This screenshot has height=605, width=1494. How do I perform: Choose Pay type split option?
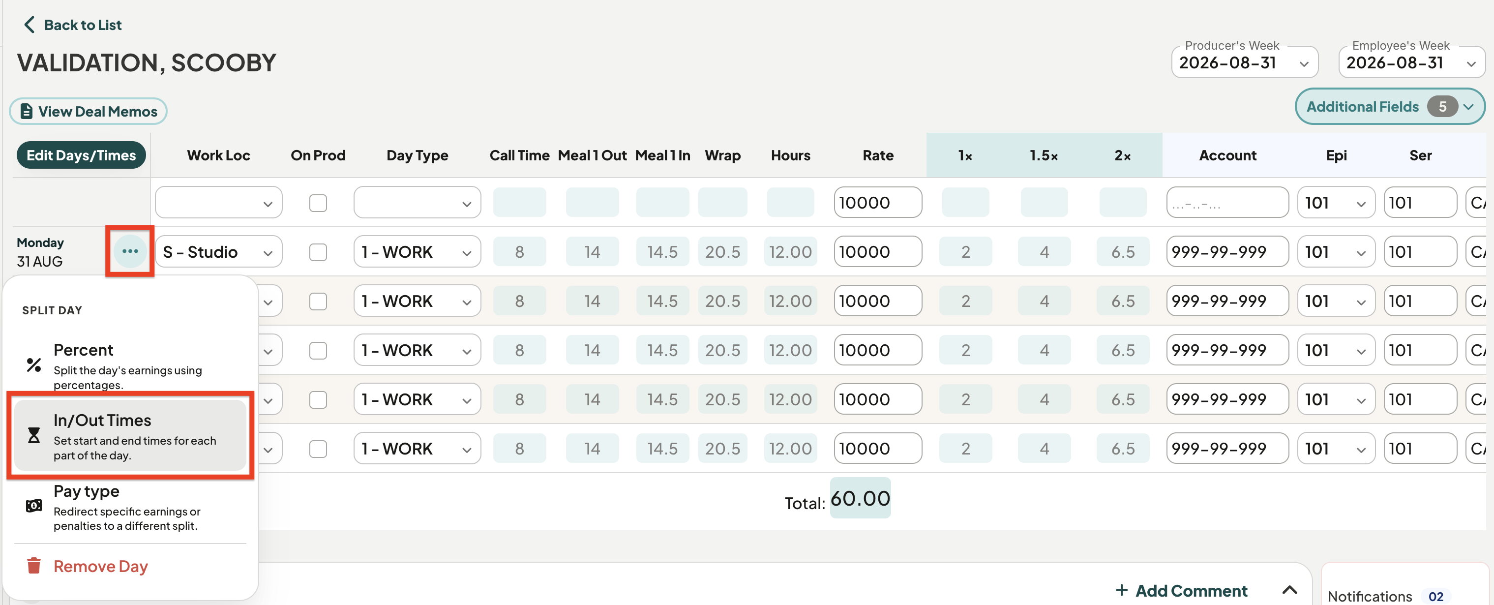(x=130, y=507)
